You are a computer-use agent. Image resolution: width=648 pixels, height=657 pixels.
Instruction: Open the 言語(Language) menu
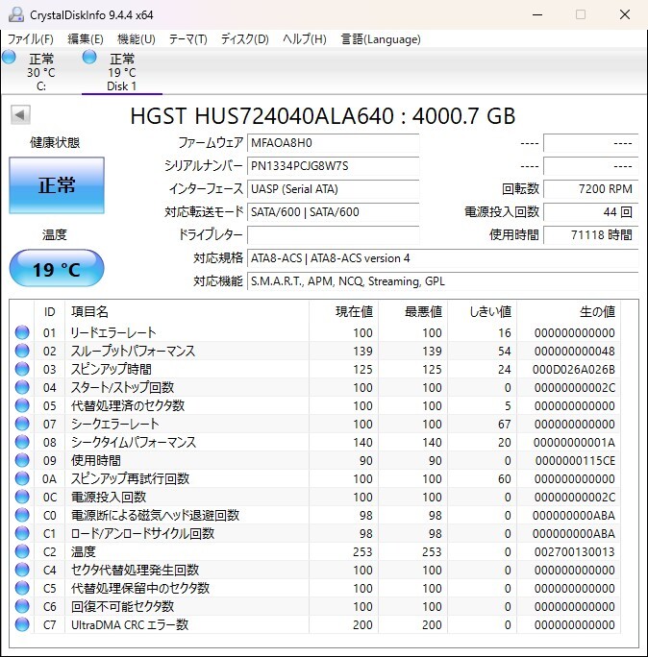point(381,39)
